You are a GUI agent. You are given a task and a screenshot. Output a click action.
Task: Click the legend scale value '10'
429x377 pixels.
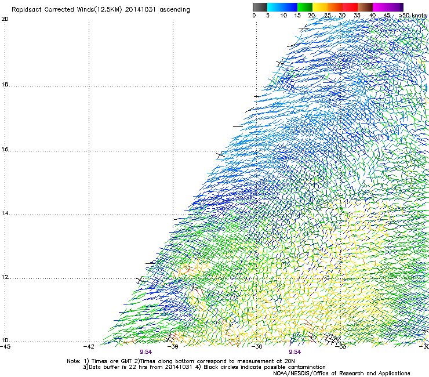[283, 16]
